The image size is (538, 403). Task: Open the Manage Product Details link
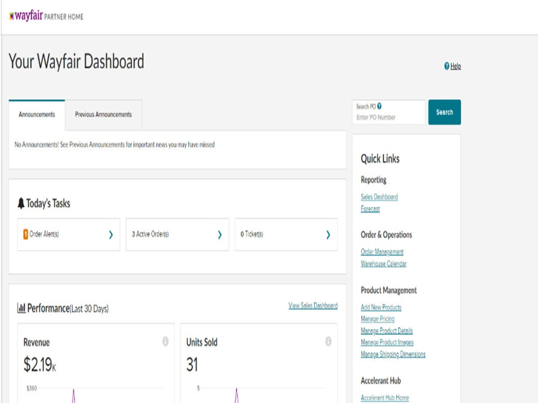click(387, 330)
